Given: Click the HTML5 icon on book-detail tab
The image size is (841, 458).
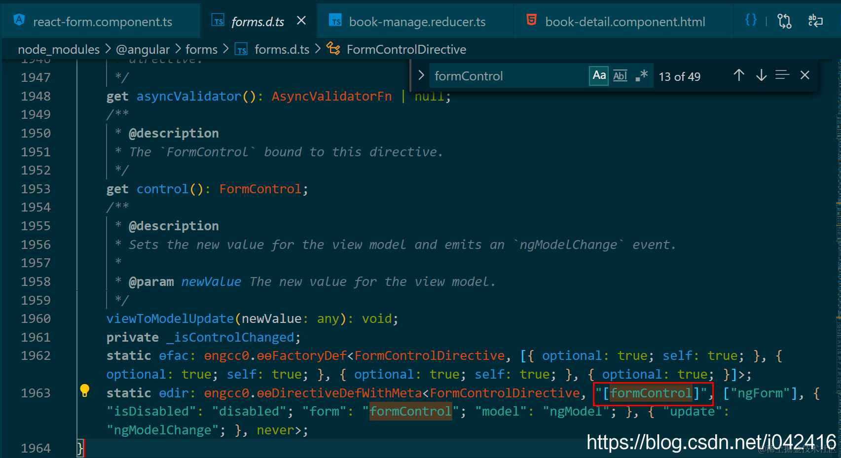Looking at the screenshot, I should 531,20.
